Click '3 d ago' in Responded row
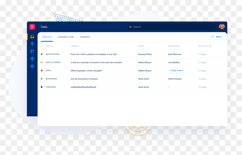Image resolution: width=242 pixels, height=155 pixels. (202, 79)
